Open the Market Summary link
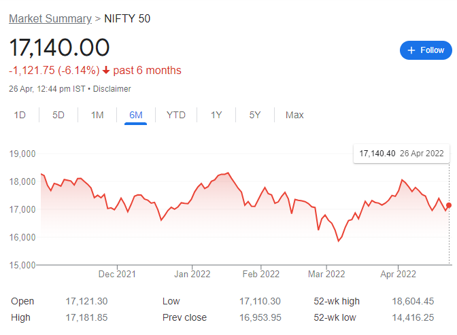The height and width of the screenshot is (335, 457). coord(50,18)
